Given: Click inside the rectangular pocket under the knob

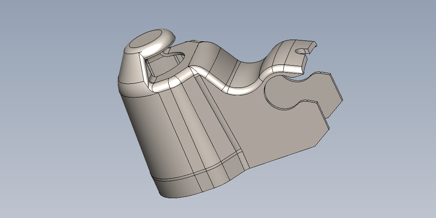Looking at the screenshot, I should click(x=156, y=65).
